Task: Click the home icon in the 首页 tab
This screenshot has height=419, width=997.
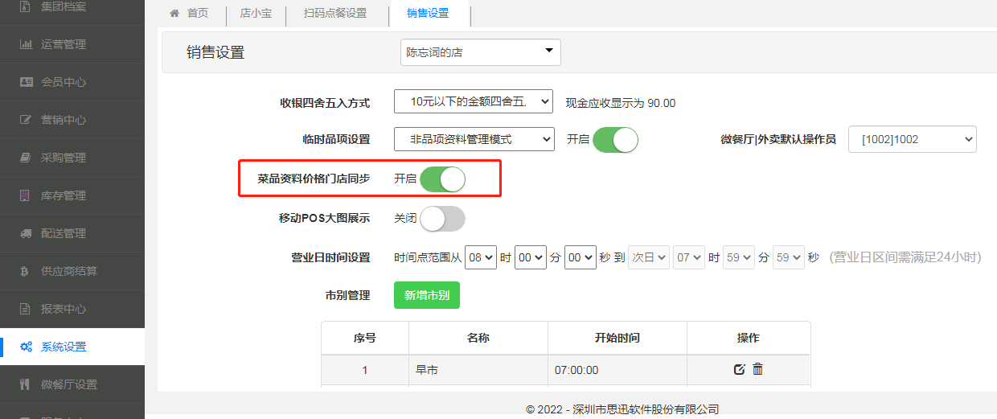Action: pyautogui.click(x=174, y=14)
